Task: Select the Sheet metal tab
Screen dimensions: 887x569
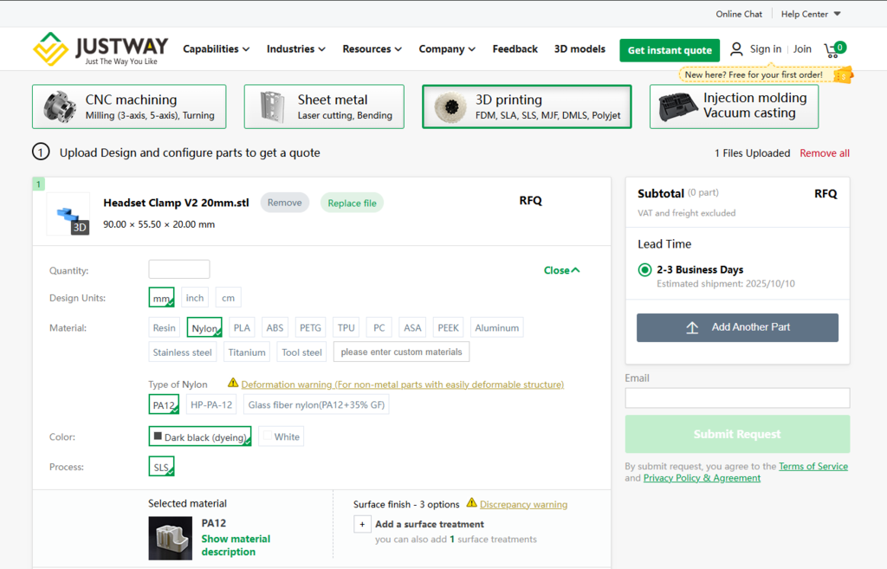Action: [x=324, y=107]
